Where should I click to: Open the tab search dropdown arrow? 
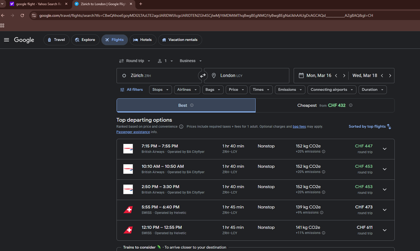[2, 4]
